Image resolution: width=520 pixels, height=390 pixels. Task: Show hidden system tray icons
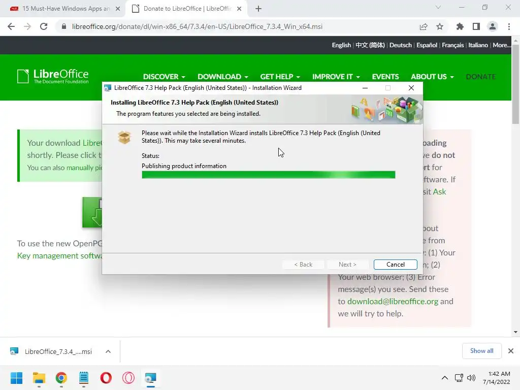(x=445, y=378)
